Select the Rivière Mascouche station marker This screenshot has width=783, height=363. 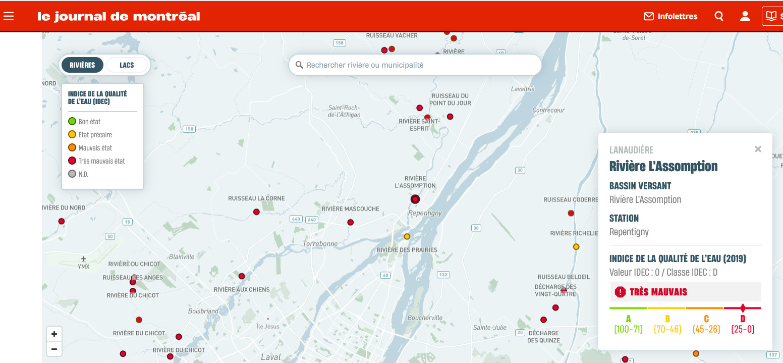350,222
